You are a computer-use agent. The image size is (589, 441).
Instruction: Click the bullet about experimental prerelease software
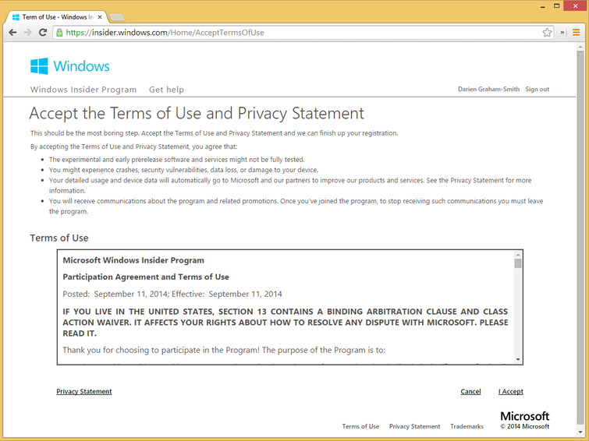click(x=176, y=160)
